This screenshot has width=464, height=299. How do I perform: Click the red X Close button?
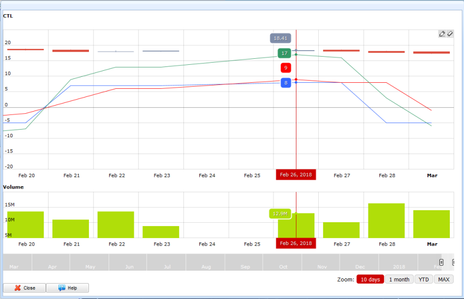[x=24, y=288]
